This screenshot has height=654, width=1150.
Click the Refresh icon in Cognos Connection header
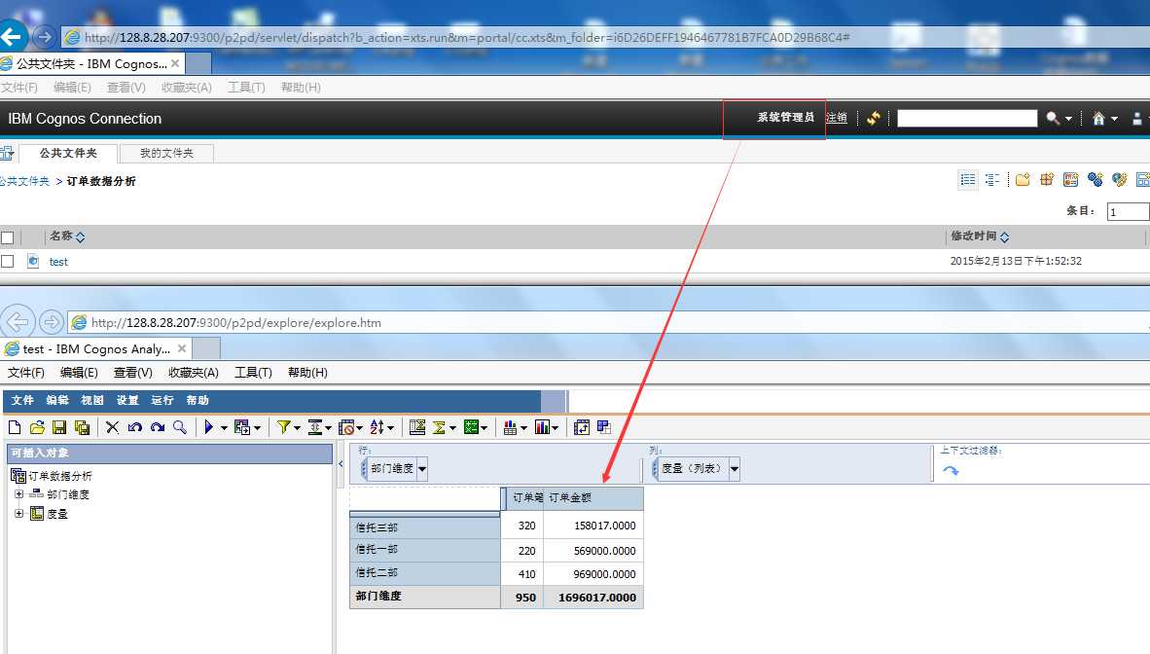[874, 118]
